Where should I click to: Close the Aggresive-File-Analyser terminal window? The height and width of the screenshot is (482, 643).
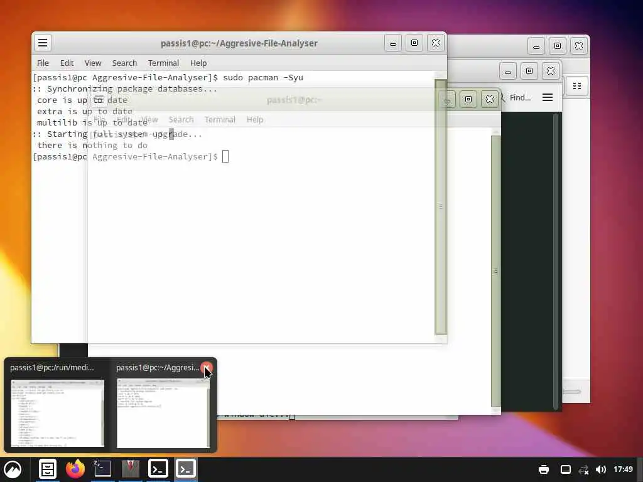coord(436,43)
